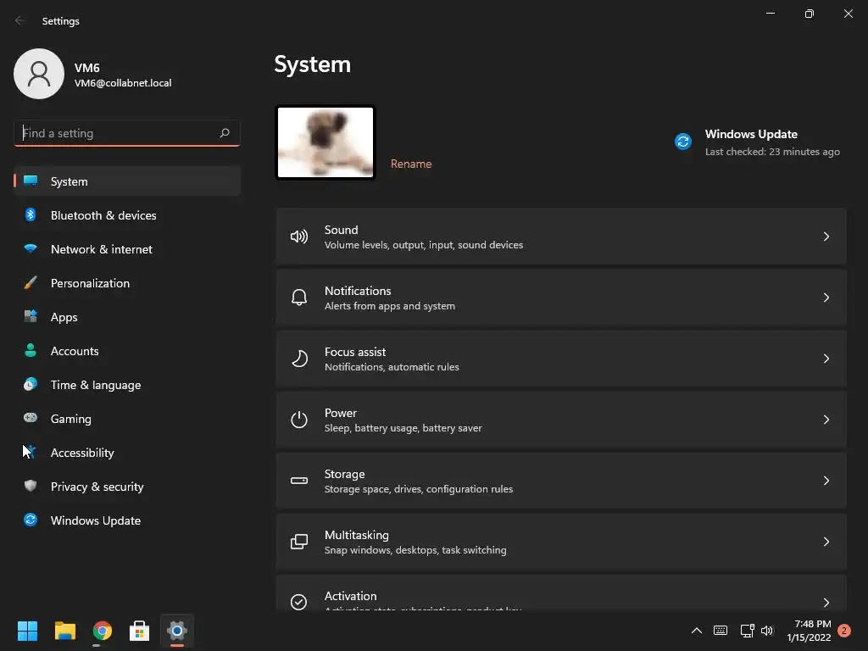Viewport: 868px width, 651px height.
Task: Click the touch keyboard tray icon
Action: (x=721, y=631)
